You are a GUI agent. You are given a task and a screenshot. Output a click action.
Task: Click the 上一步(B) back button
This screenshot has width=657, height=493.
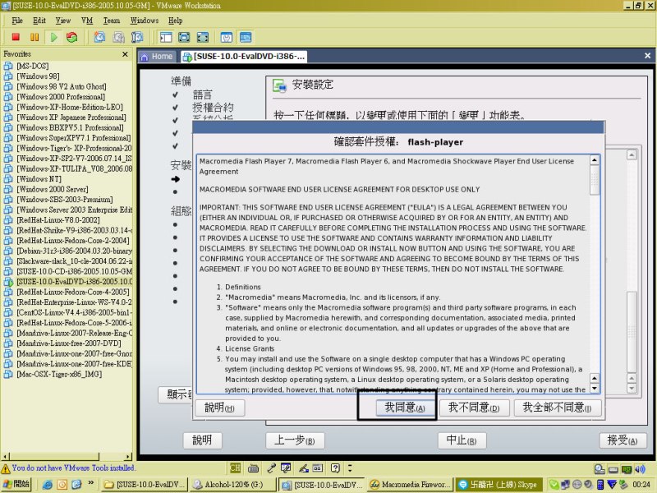click(x=295, y=440)
